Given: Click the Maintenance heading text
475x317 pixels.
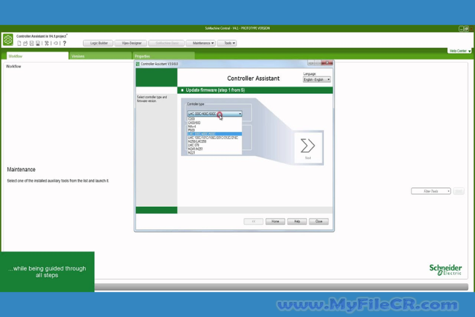Looking at the screenshot, I should pos(21,170).
